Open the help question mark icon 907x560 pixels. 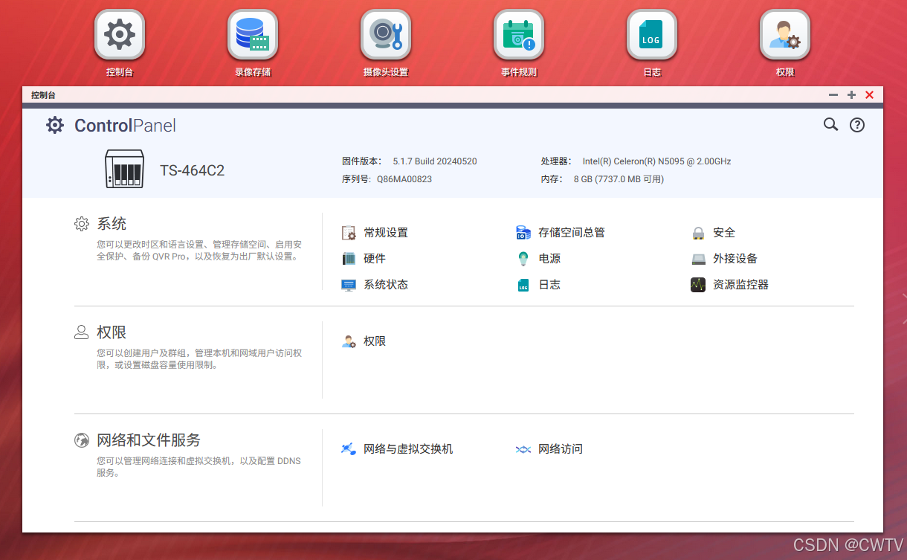(857, 125)
